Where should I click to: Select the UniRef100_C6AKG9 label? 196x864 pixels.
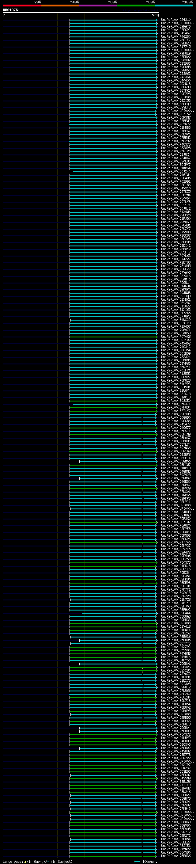[x=176, y=822]
